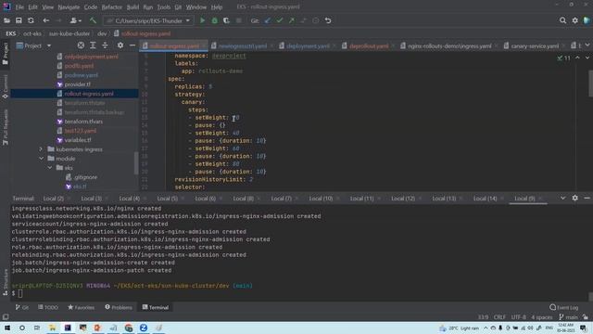Toggle the Favorites tool window

coord(81,307)
